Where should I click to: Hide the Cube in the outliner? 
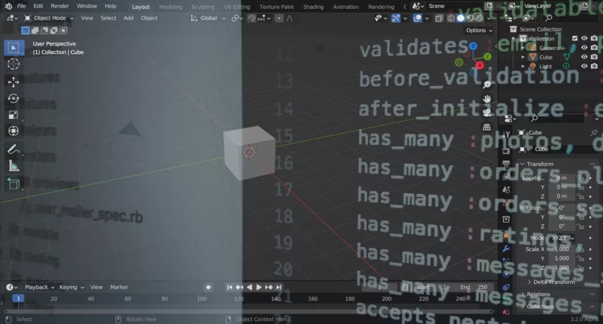pos(584,57)
